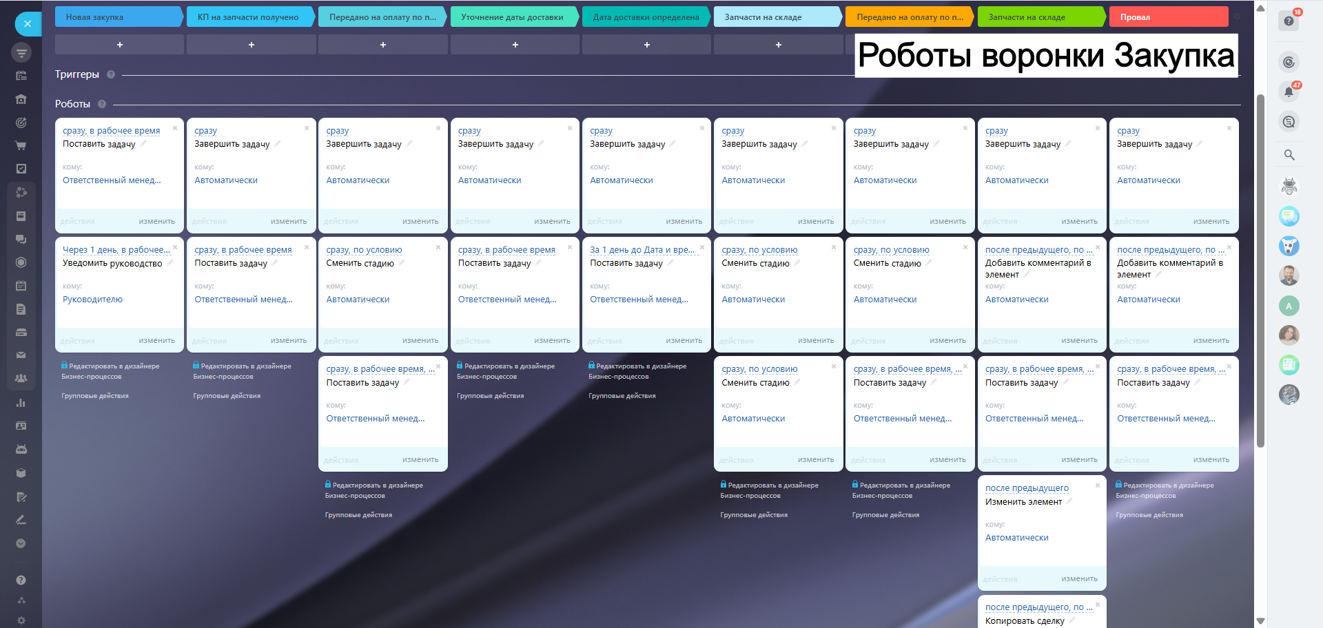Viewport: 1323px width, 628px height.
Task: Select the КП на запчасти получено stage
Action: [x=250, y=17]
